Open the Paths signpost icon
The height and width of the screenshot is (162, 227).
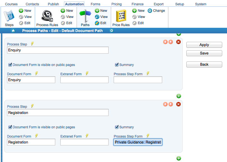(85, 16)
